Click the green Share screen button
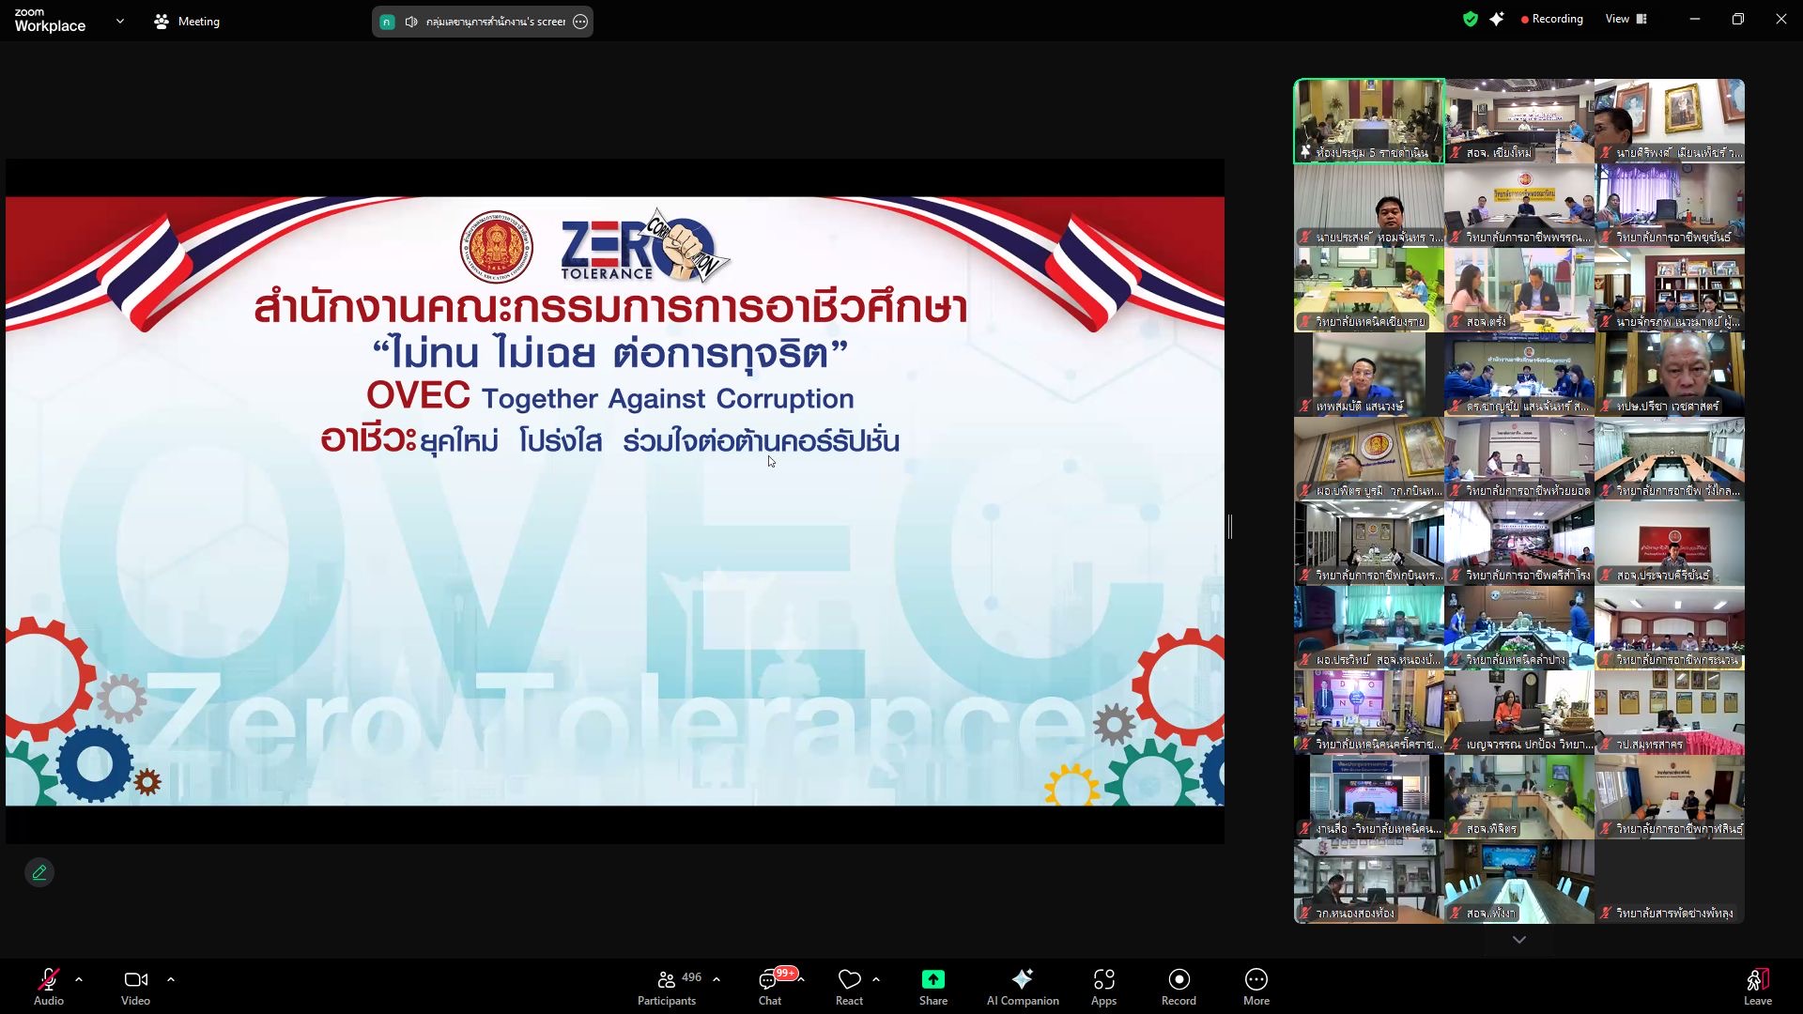The image size is (1803, 1014). click(x=933, y=987)
